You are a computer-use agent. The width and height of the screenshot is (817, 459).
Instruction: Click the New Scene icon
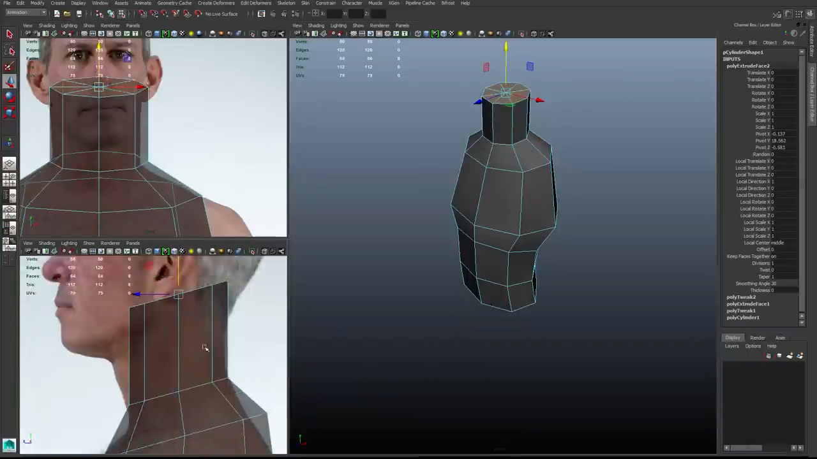[57, 13]
